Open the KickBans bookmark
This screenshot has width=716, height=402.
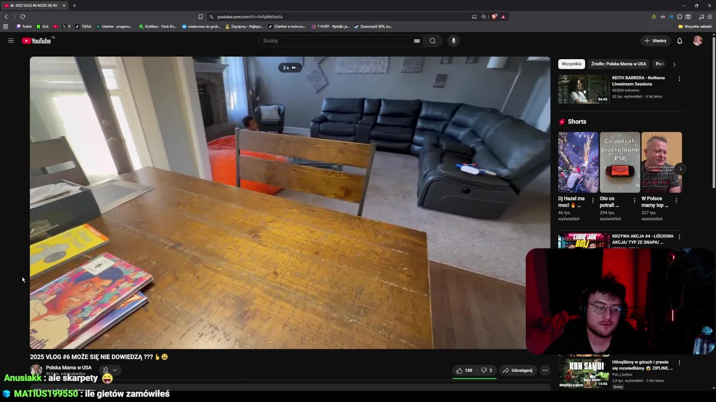pos(158,26)
